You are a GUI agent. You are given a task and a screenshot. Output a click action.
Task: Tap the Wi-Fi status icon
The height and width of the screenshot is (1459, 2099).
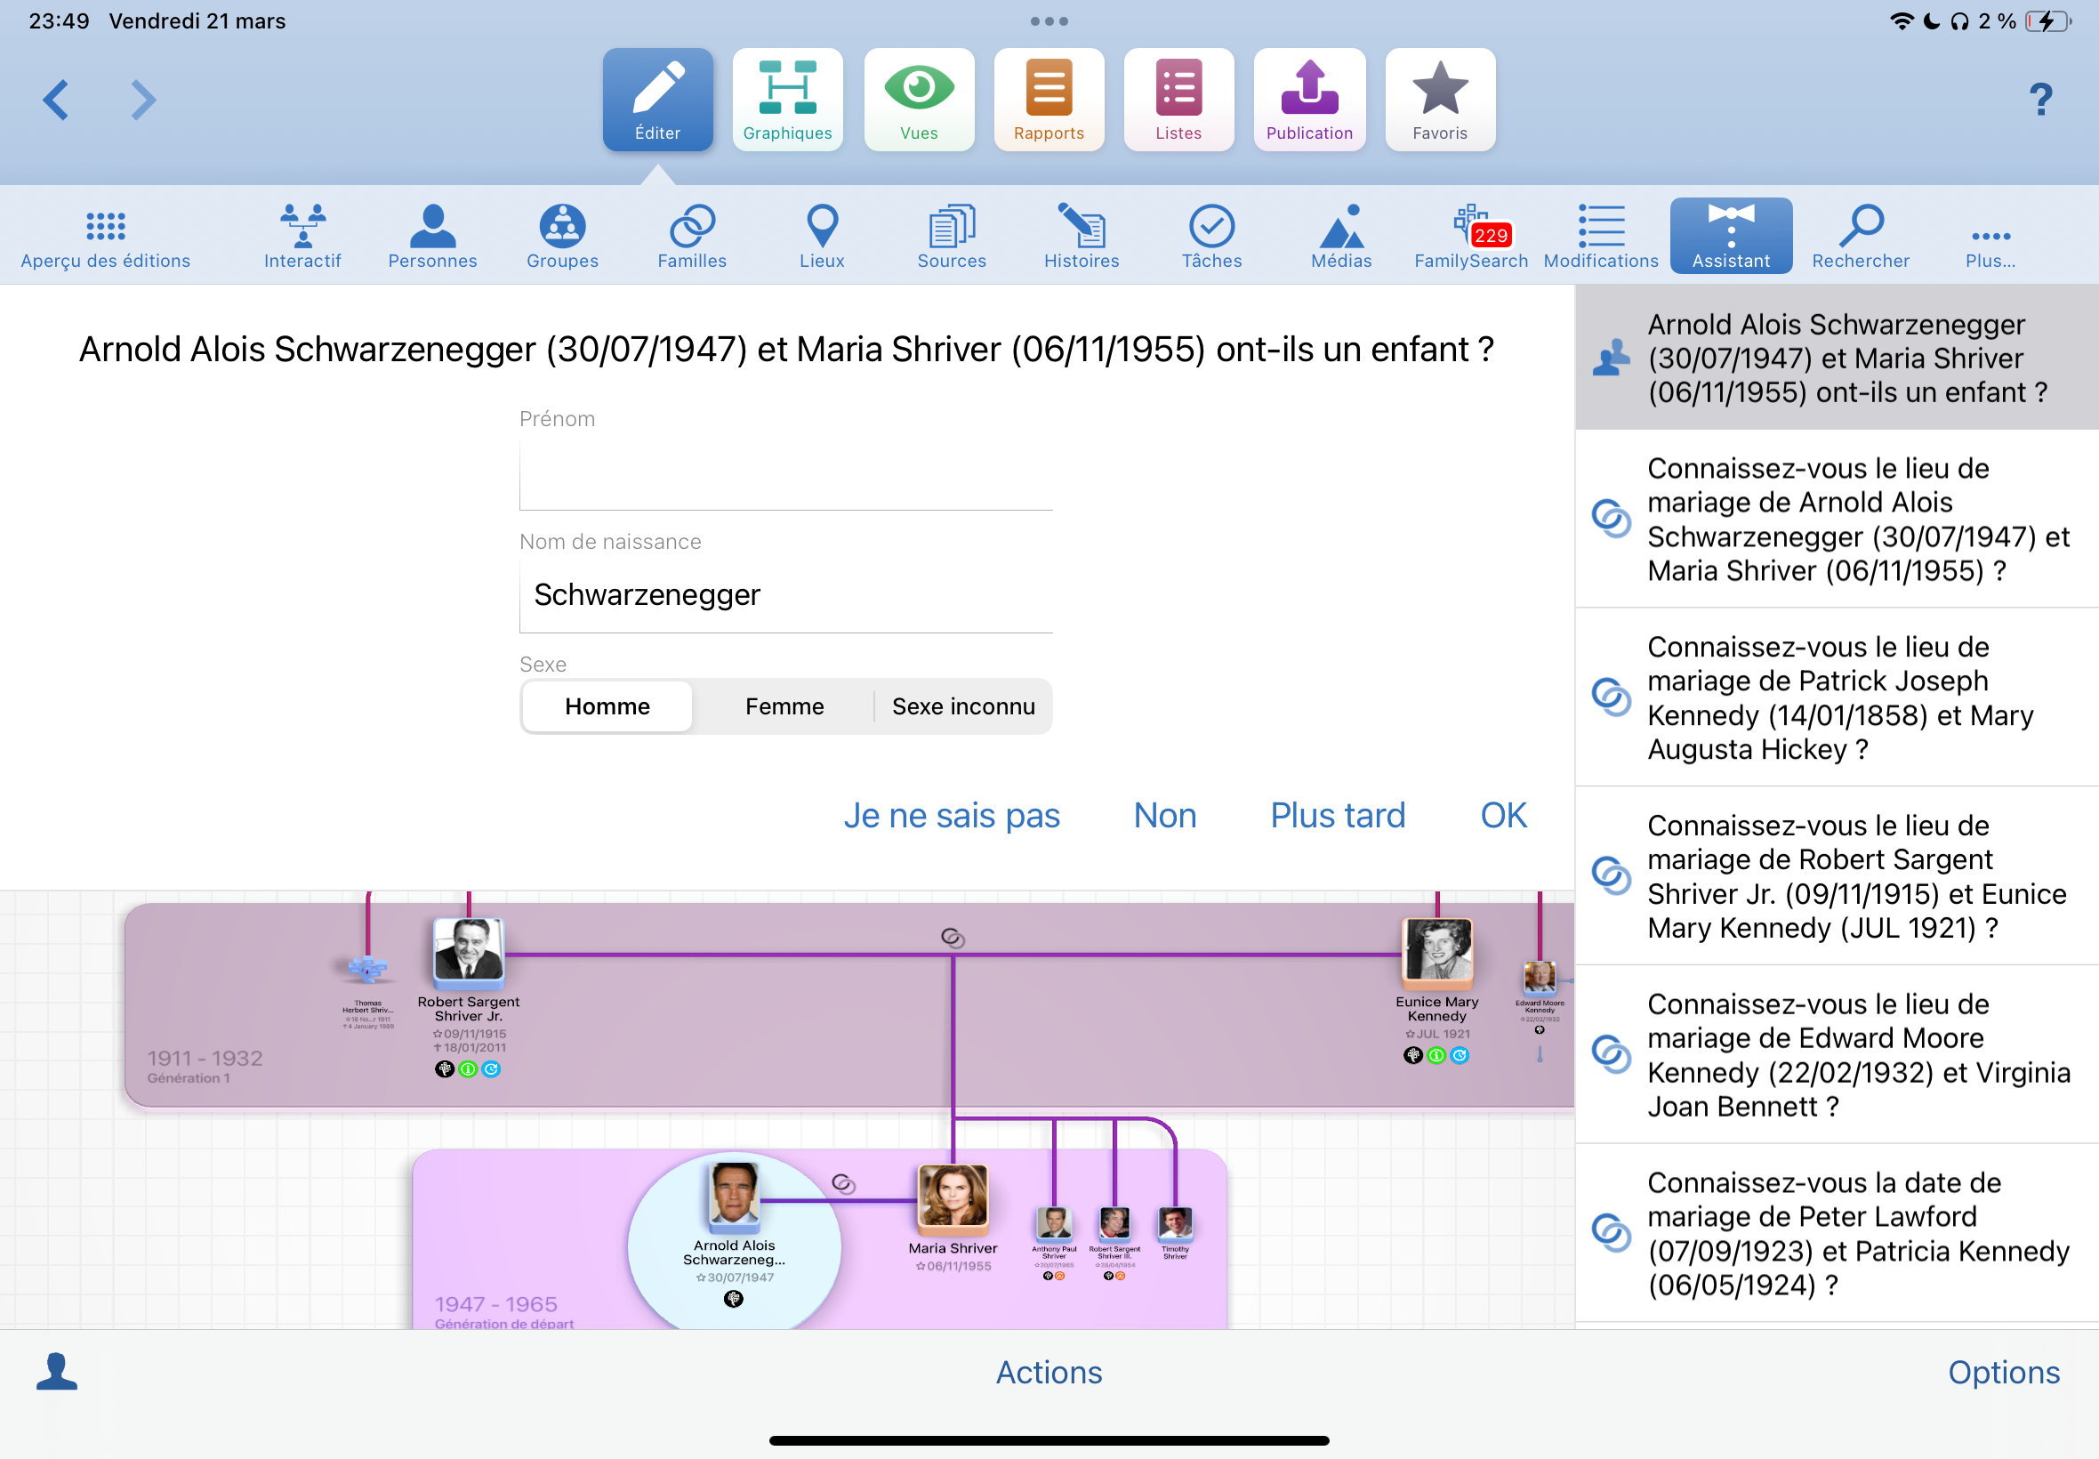tap(1901, 21)
